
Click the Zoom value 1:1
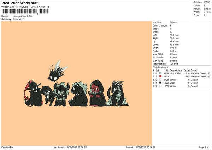coord(205,15)
